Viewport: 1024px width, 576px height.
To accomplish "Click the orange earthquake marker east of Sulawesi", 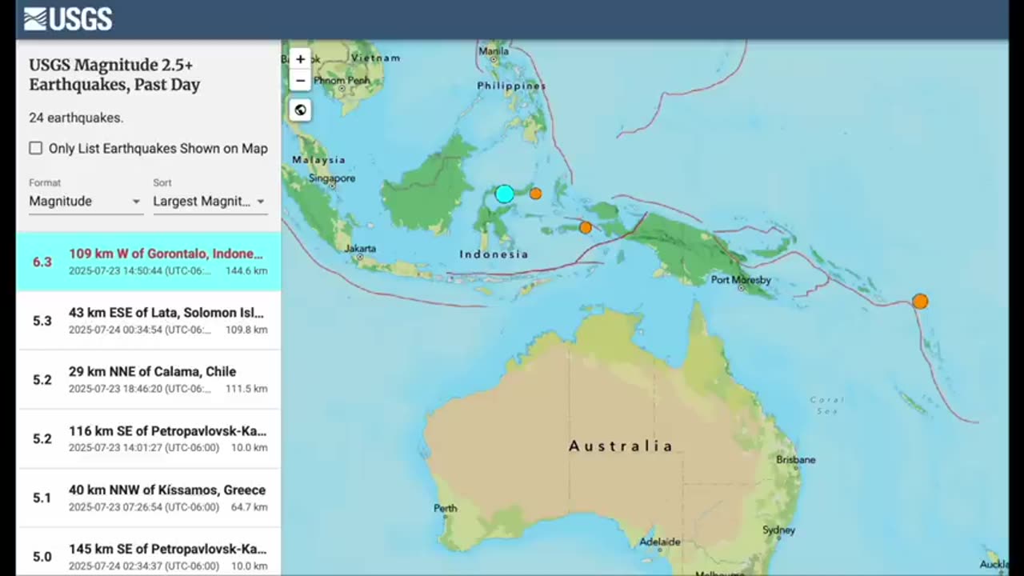I will 536,194.
